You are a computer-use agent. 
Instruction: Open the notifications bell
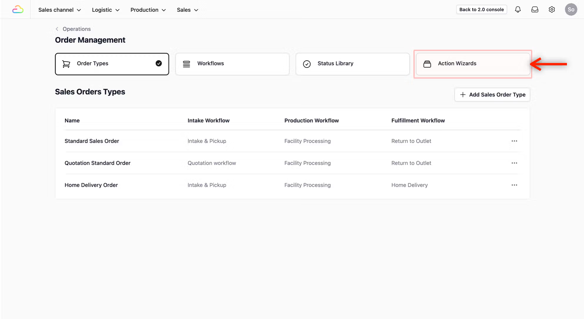(x=518, y=10)
